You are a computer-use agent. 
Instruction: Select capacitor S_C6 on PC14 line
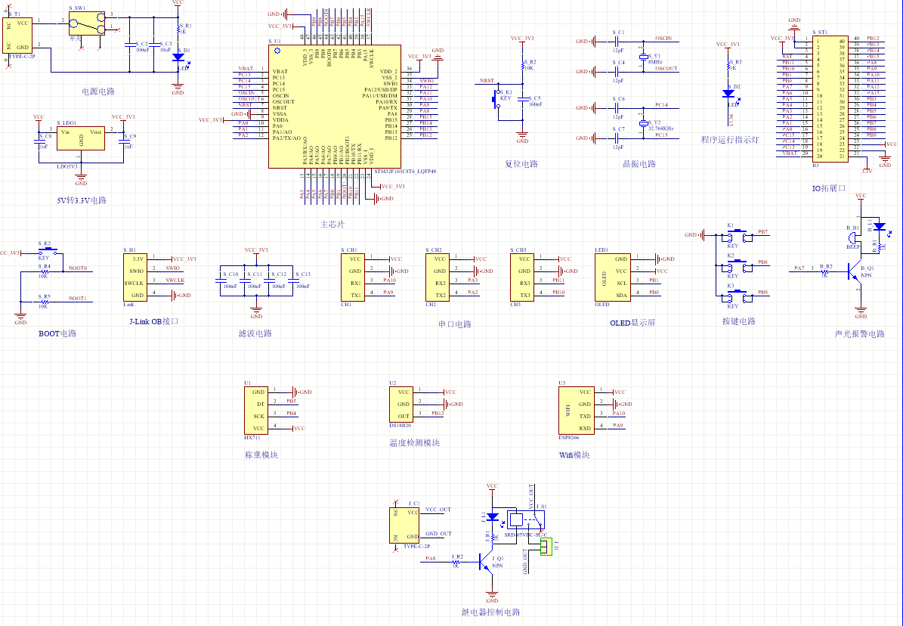[x=617, y=108]
